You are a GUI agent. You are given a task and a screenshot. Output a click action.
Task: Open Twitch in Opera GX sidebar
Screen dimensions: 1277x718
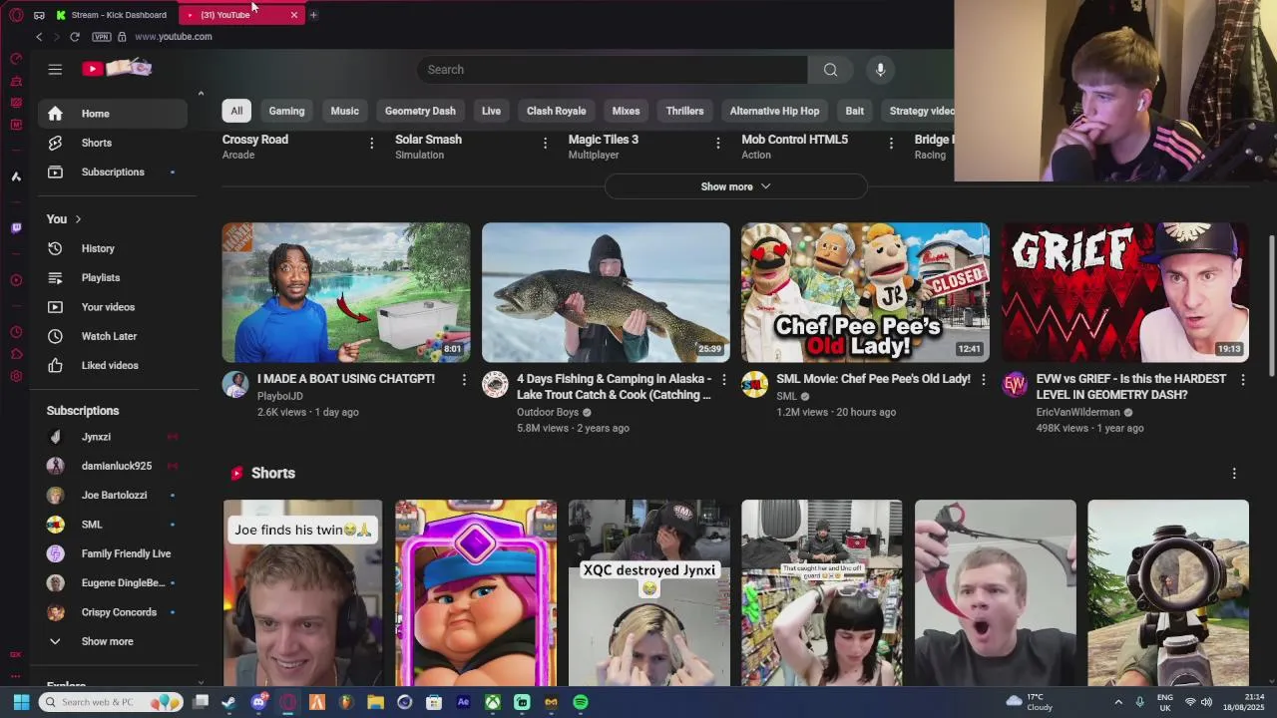(x=16, y=228)
